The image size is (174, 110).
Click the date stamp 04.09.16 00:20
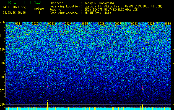[14, 13]
